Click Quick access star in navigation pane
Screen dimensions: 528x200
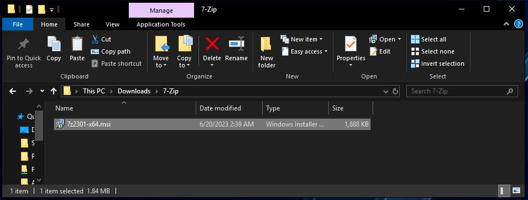[20, 117]
